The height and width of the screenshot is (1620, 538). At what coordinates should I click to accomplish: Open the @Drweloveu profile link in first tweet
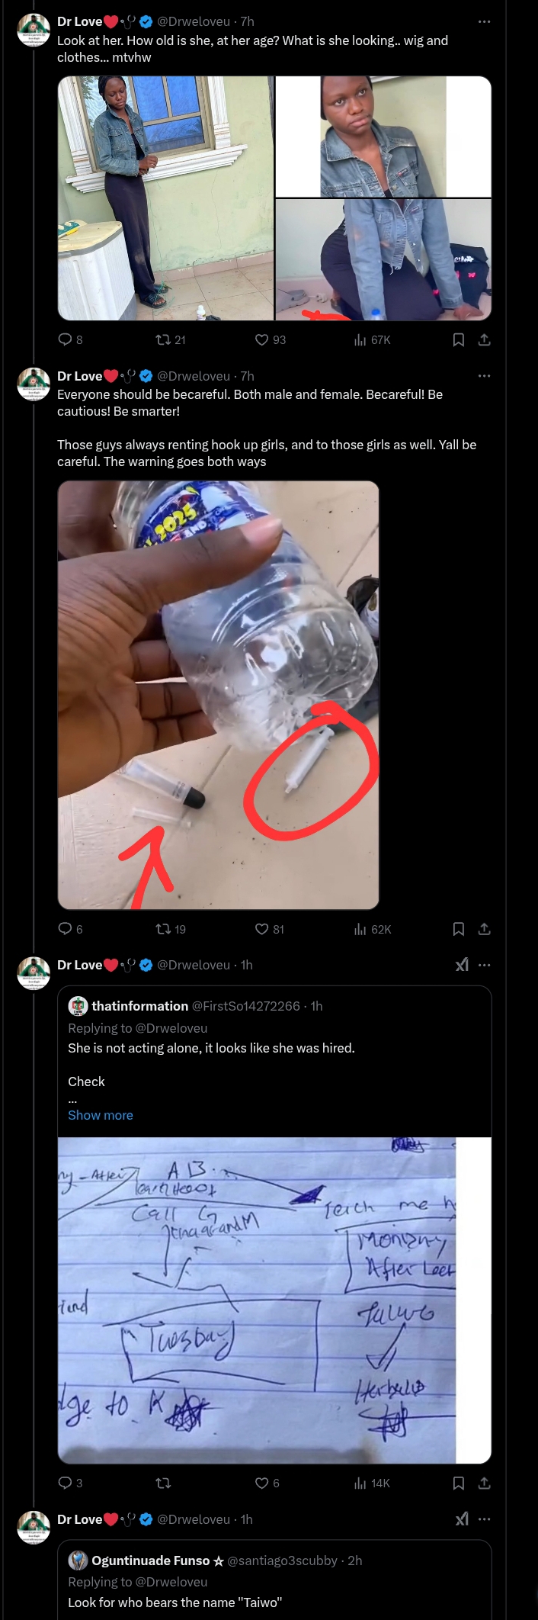(194, 21)
